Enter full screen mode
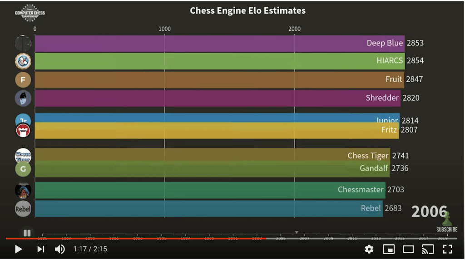 (447, 249)
